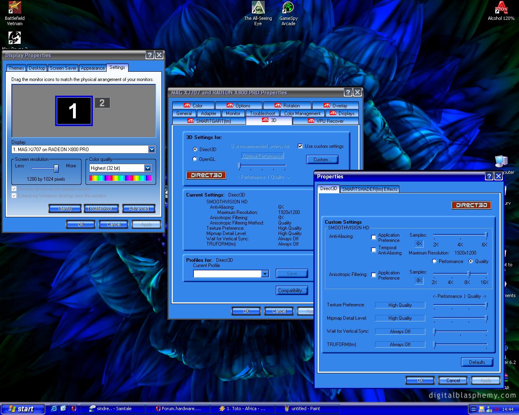Image resolution: width=519 pixels, height=415 pixels.
Task: Expand the Display monitor dropdown
Action: click(x=152, y=149)
